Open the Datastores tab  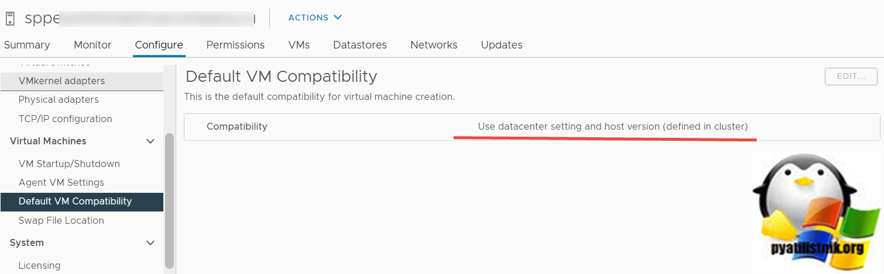tap(359, 45)
